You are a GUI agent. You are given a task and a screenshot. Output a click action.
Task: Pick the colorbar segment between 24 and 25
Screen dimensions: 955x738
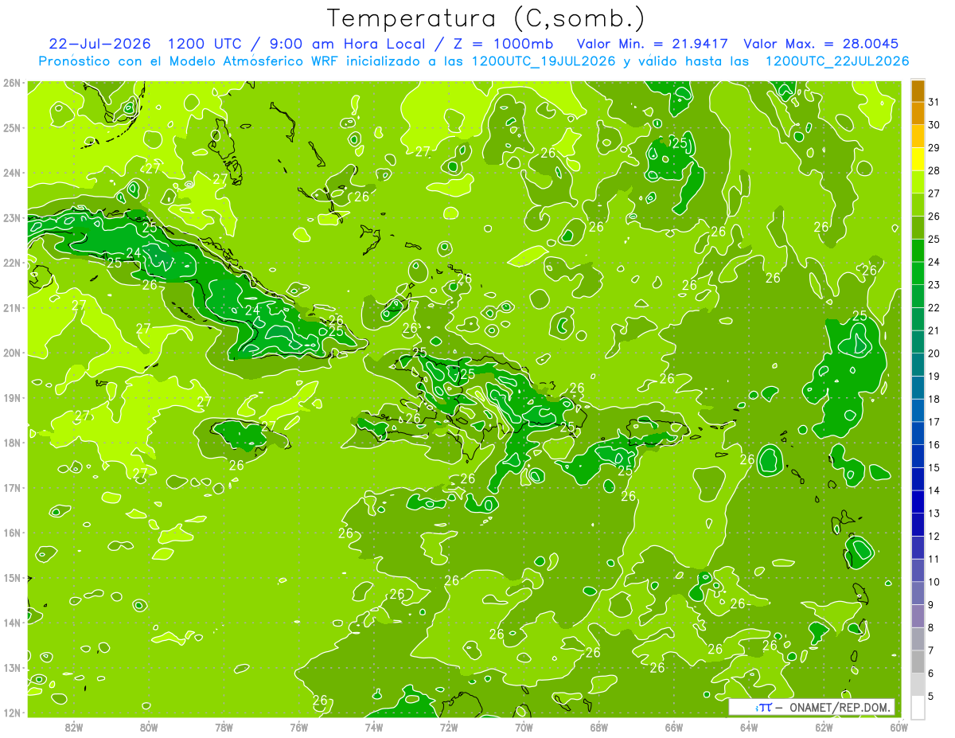pos(918,251)
